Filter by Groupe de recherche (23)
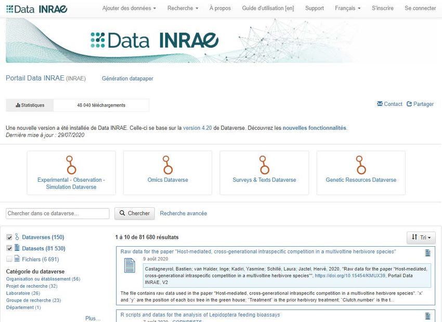The width and height of the screenshot is (442, 322). pos(34,300)
